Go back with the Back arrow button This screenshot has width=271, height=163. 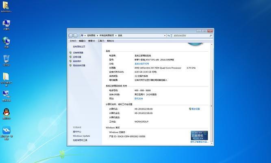click(x=71, y=35)
